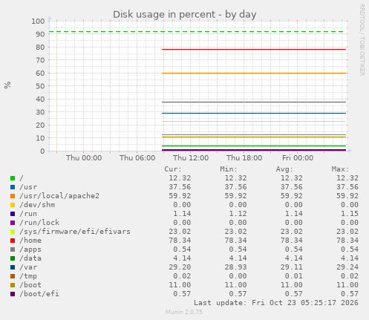Click the Max: column header
The image size is (369, 320).
(x=340, y=169)
